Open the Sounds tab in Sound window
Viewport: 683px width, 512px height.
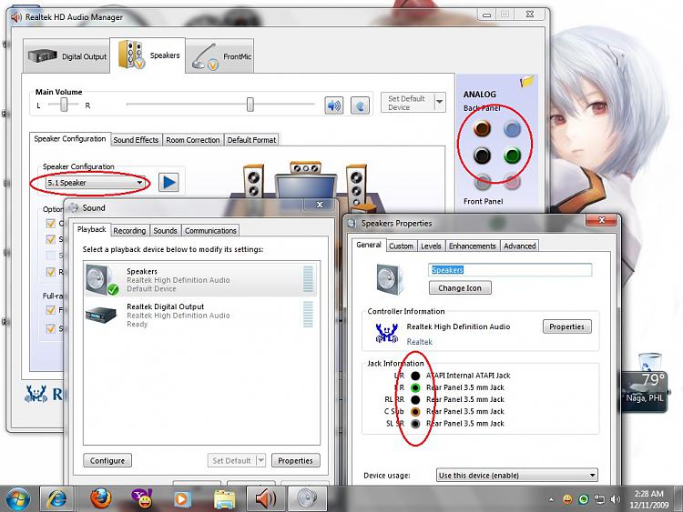point(165,231)
